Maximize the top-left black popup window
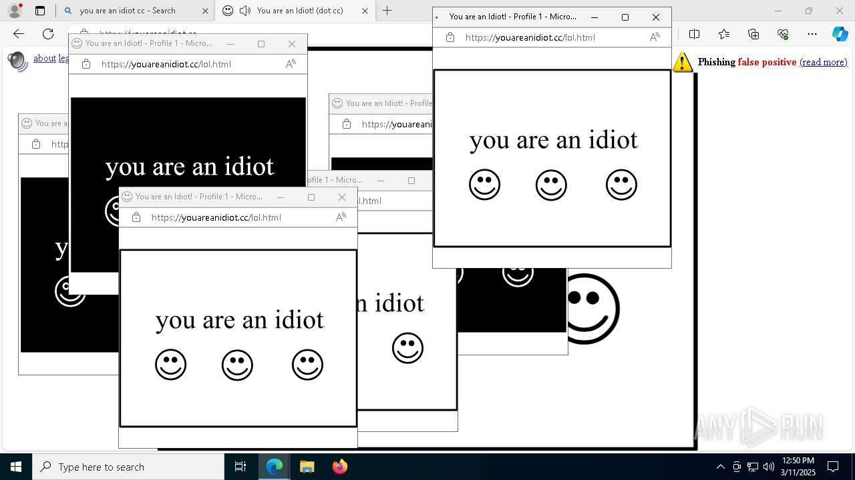Viewport: 855px width, 480px height. [261, 44]
